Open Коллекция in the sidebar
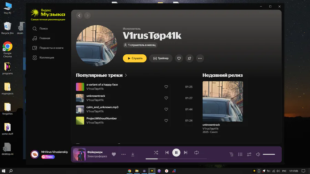The image size is (310, 174). point(43,58)
